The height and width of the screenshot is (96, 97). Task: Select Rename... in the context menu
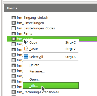tap(51, 71)
